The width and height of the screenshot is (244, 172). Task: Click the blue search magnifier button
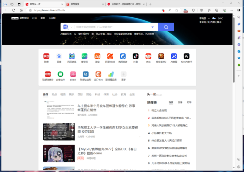(x=166, y=27)
